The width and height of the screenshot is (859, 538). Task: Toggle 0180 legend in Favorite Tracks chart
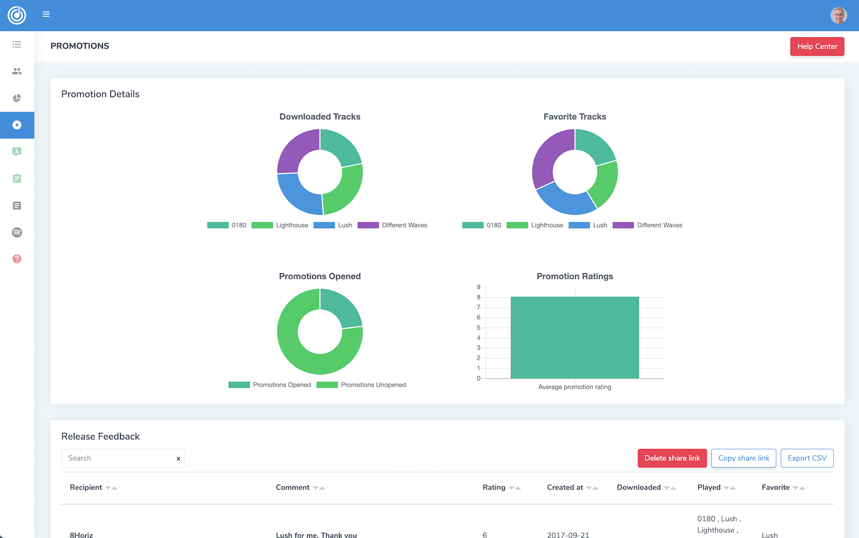point(482,225)
